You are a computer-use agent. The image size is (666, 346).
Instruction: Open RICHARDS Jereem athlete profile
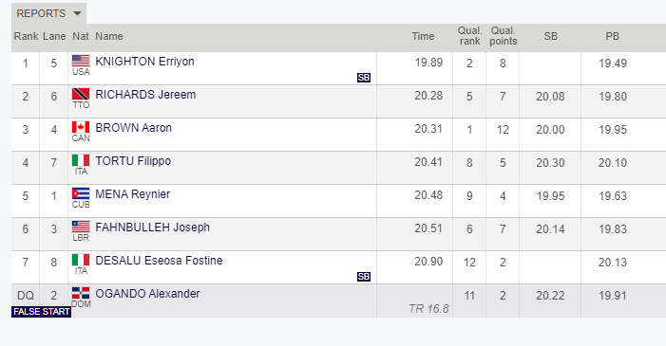145,95
